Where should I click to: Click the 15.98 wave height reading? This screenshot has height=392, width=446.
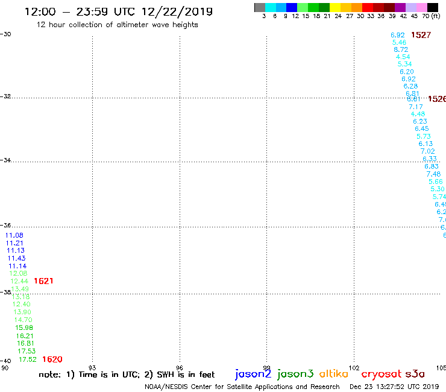click(24, 327)
